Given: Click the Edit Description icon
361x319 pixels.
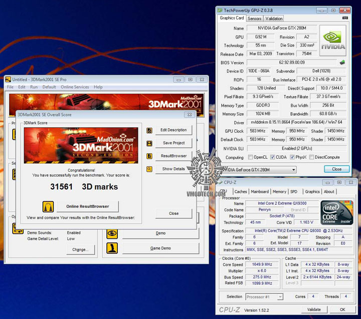Looking at the screenshot, I should (x=149, y=130).
